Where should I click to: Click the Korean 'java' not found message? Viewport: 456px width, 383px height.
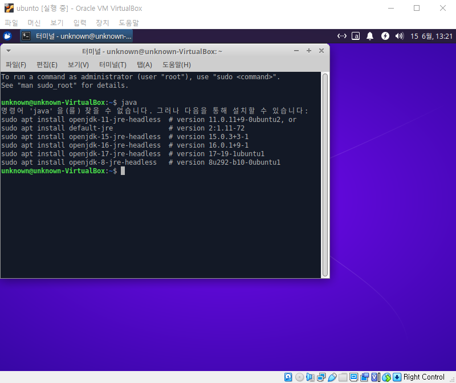click(154, 111)
